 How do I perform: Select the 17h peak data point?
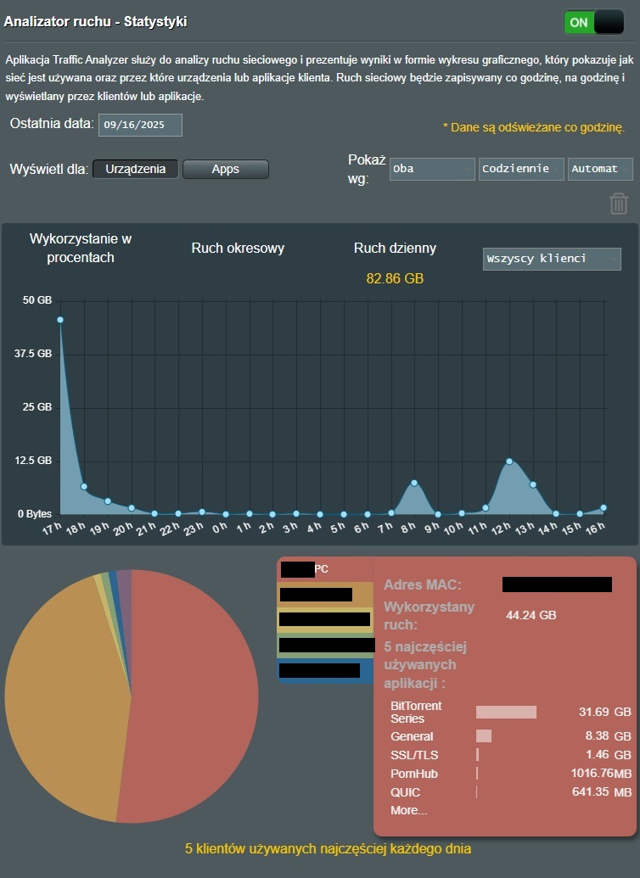pyautogui.click(x=60, y=320)
